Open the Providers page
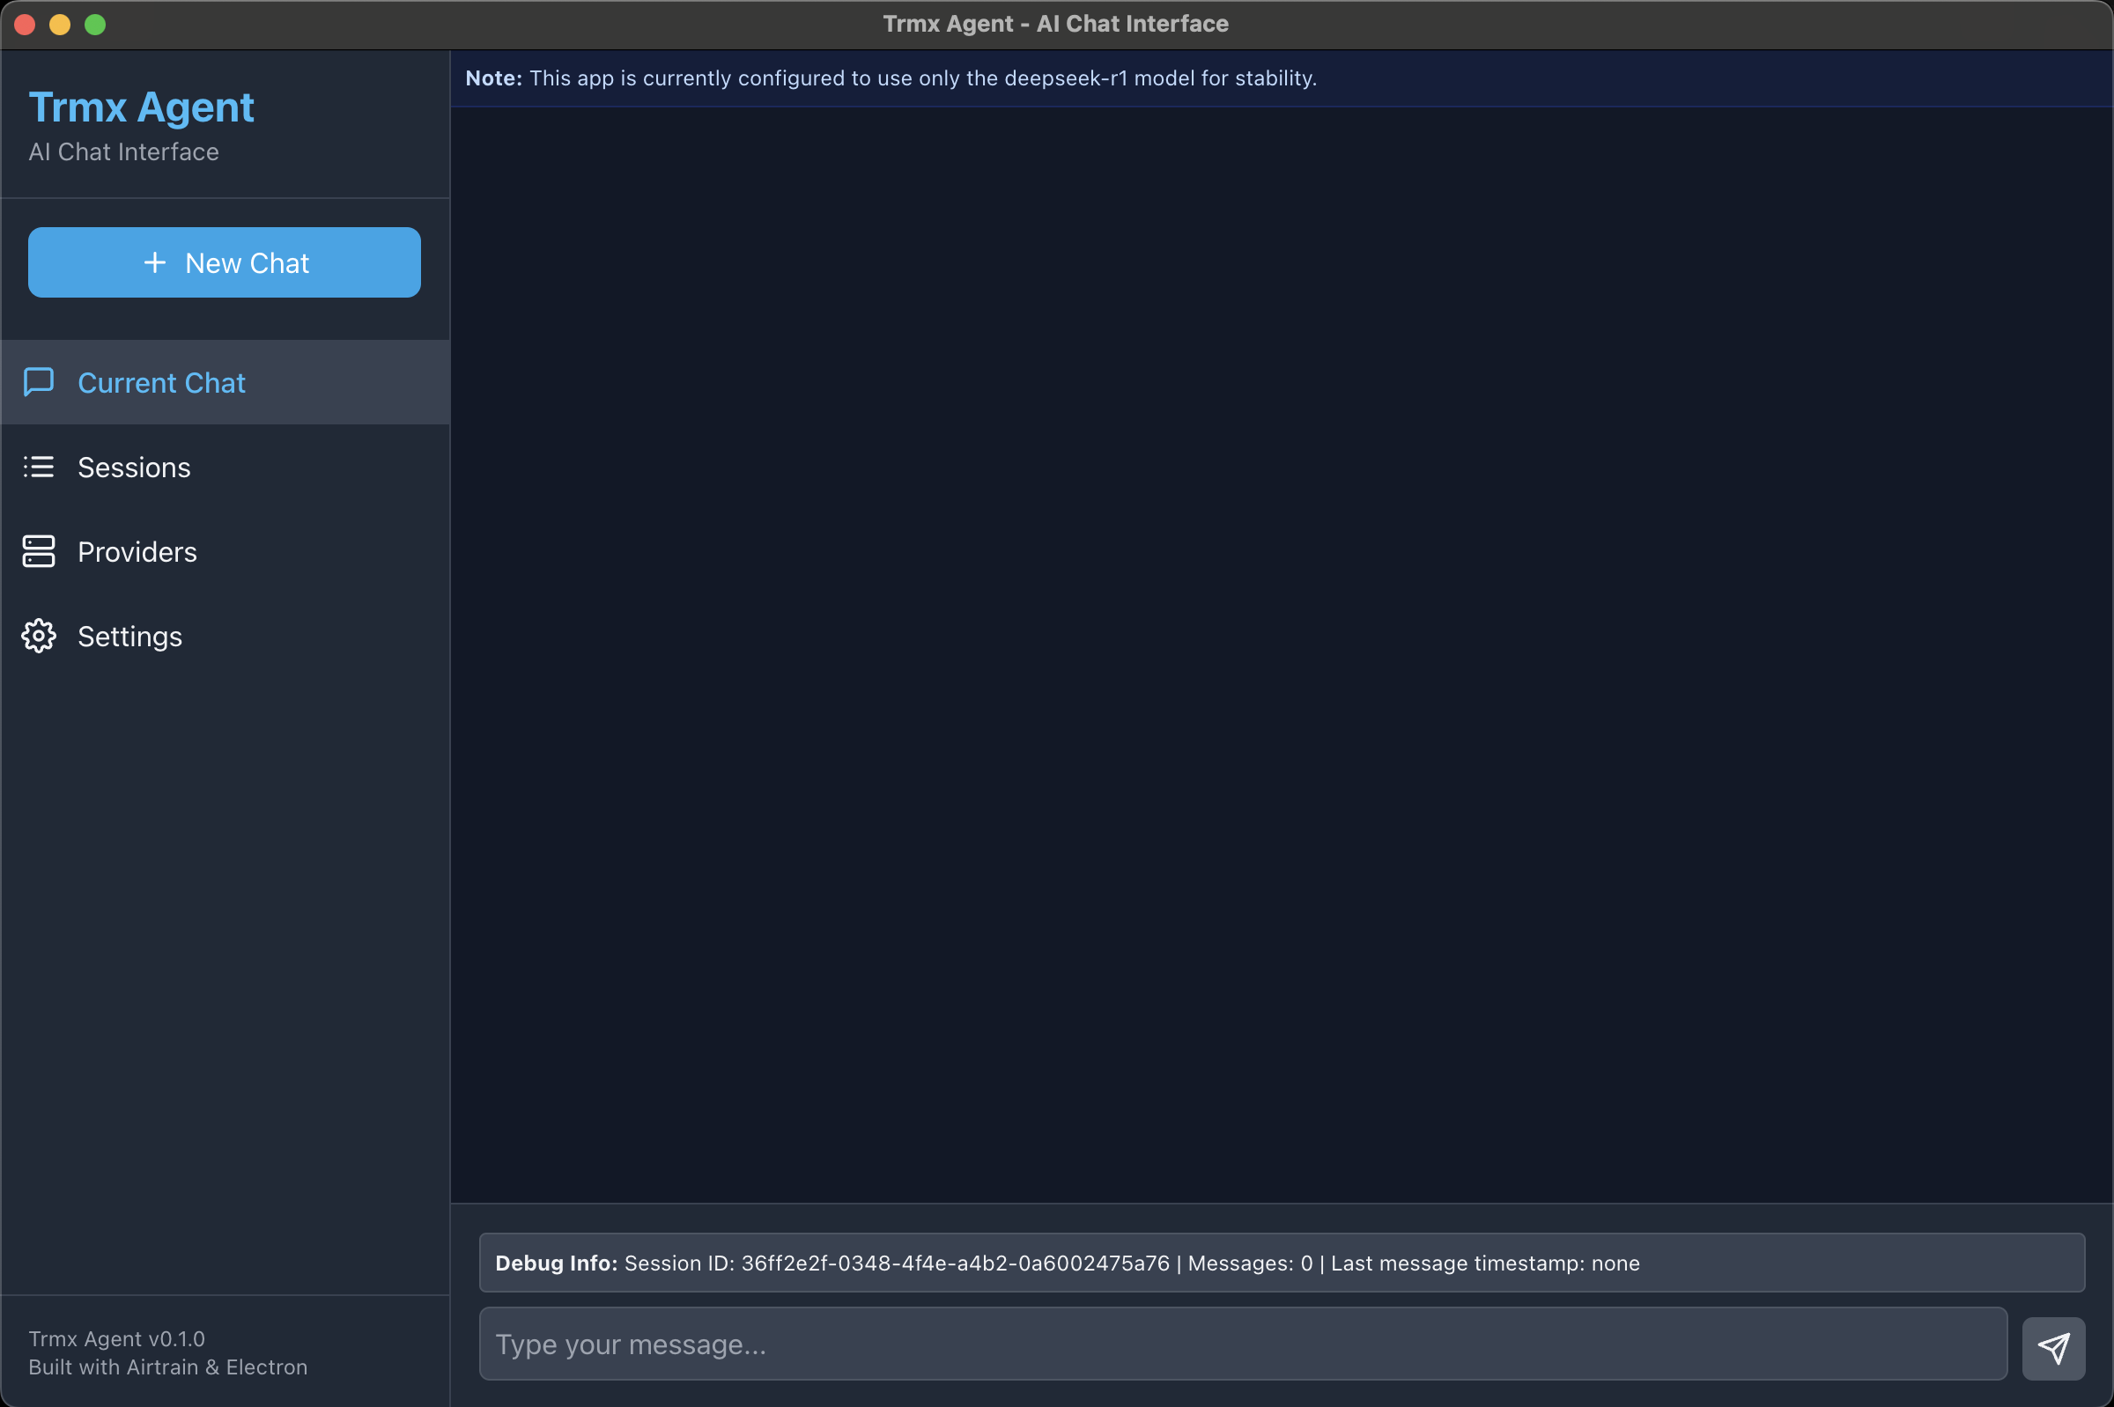This screenshot has height=1407, width=2114. coord(137,551)
